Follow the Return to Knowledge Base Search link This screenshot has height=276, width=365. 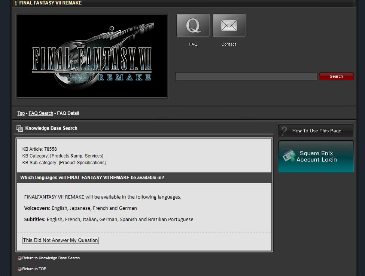(51, 258)
